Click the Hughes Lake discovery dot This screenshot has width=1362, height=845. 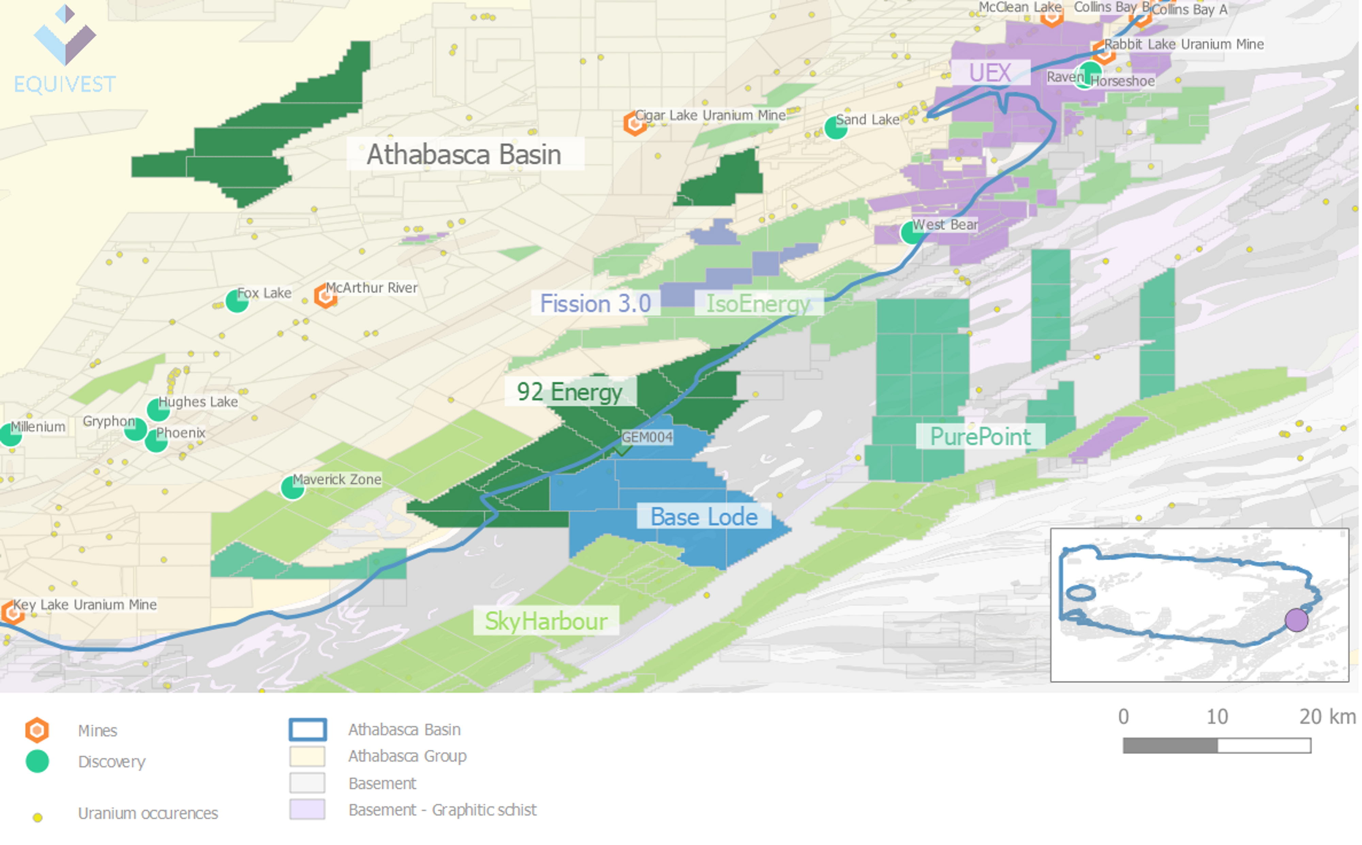[x=158, y=410]
